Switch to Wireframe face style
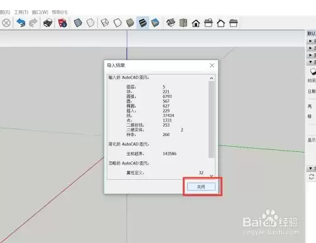Image resolution: width=316 pixels, height=243 pixels. tap(105, 23)
